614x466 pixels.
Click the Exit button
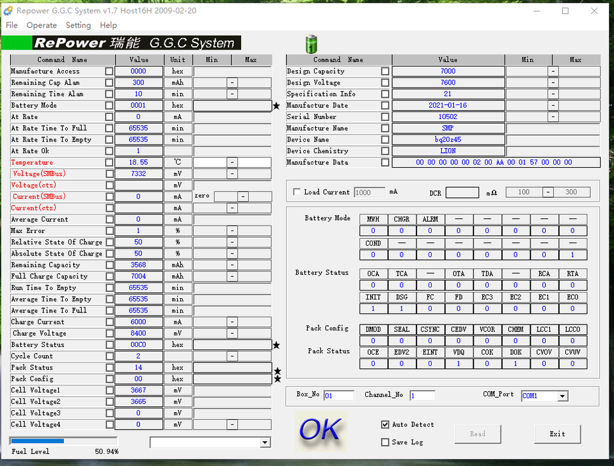coord(557,434)
